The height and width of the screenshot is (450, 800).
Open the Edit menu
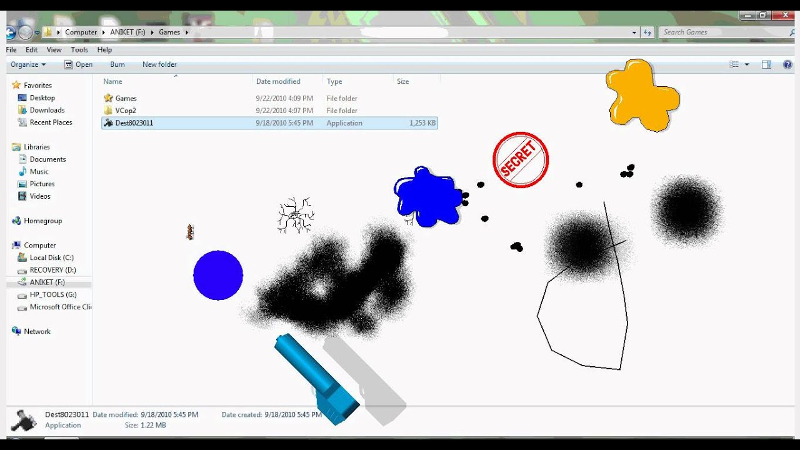pyautogui.click(x=31, y=50)
